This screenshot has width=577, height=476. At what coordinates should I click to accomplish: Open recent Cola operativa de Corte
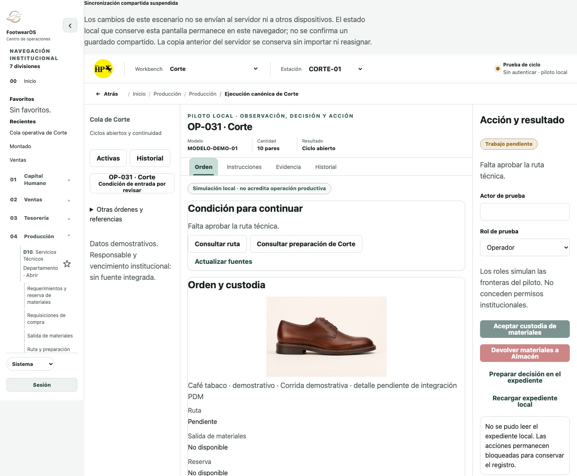point(38,133)
